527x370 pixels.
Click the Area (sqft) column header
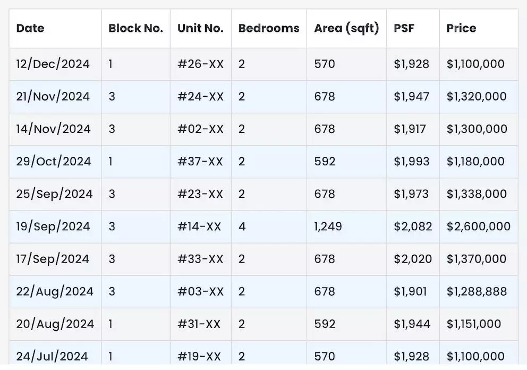tap(346, 28)
